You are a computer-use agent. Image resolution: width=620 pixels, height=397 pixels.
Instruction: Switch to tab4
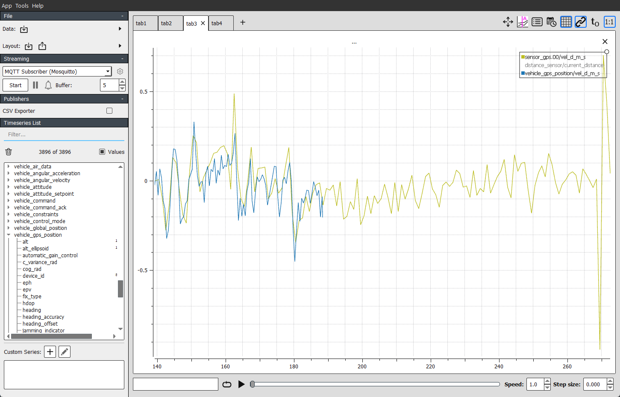[221, 23]
